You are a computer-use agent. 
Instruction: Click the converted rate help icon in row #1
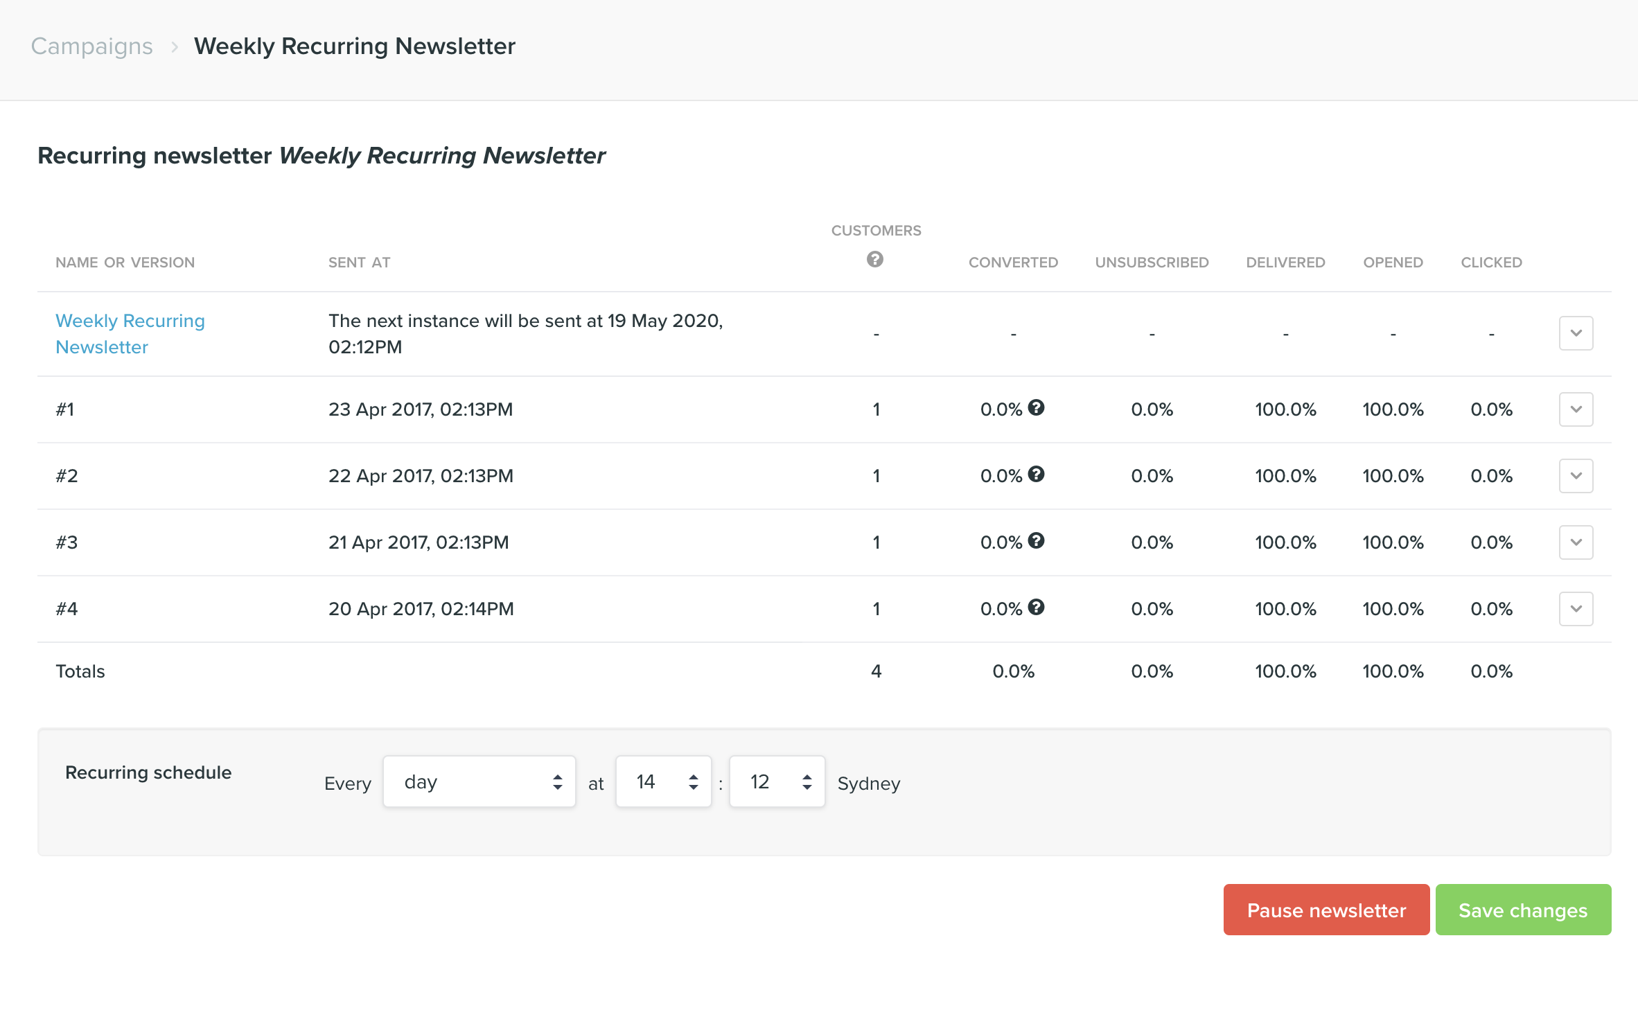[x=1037, y=408]
